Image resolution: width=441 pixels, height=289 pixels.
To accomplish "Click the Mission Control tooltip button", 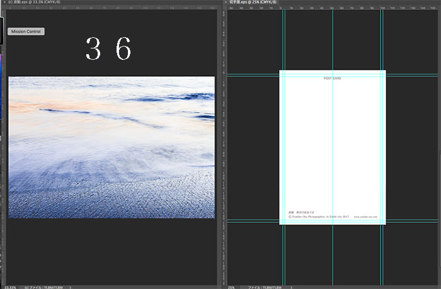I will [26, 31].
